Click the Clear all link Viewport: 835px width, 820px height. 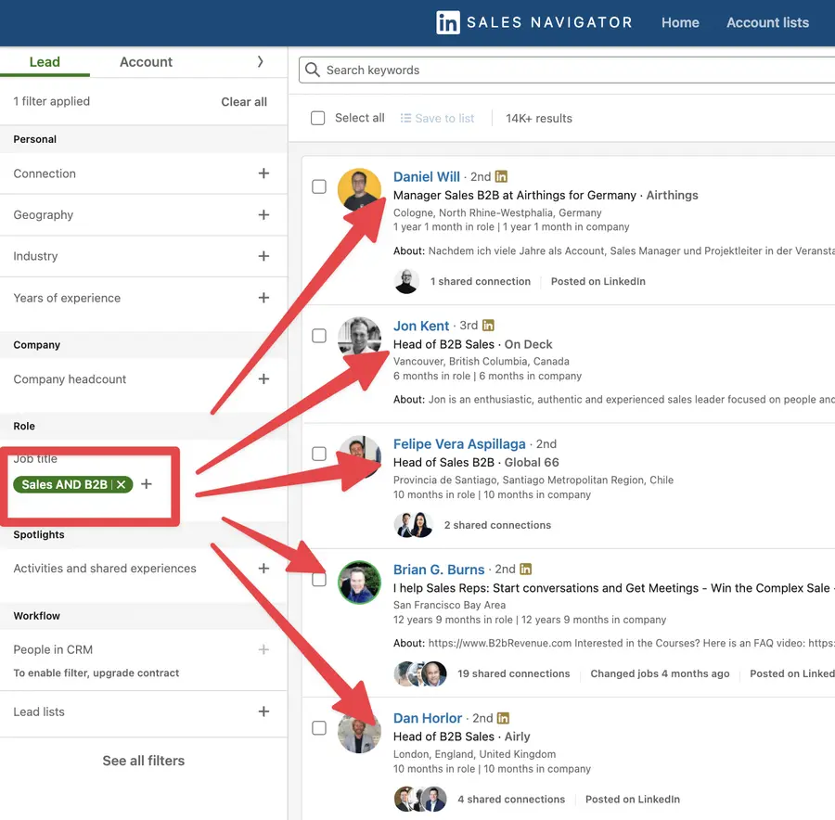pos(244,101)
